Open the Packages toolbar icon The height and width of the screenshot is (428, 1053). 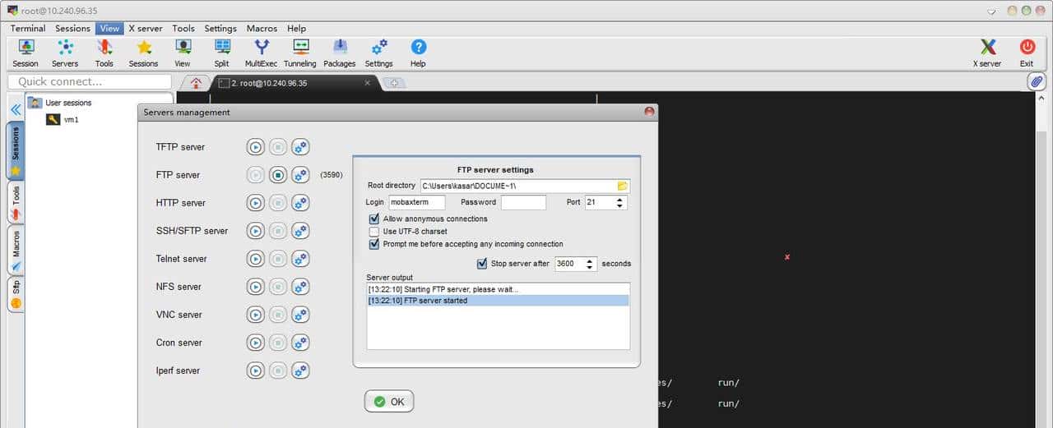[339, 53]
